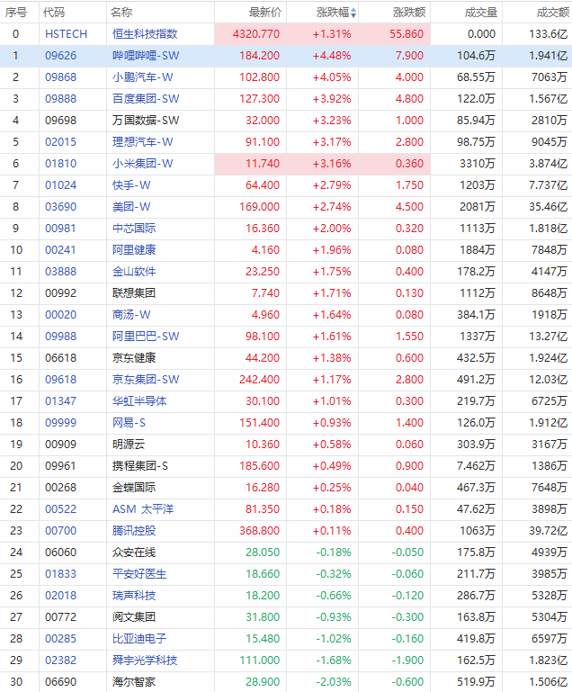572x692 pixels.
Task: Select turnover 35.46亿 of 美团-W
Action: coord(549,207)
